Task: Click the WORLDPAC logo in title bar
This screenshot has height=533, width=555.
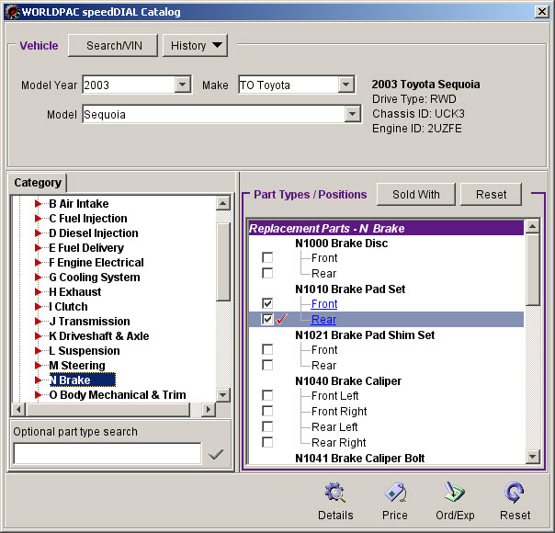Action: pyautogui.click(x=11, y=12)
